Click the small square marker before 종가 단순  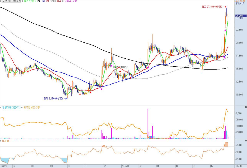click(x=22, y=1)
